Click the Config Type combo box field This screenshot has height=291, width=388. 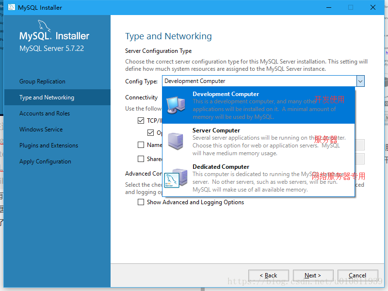[263, 81]
